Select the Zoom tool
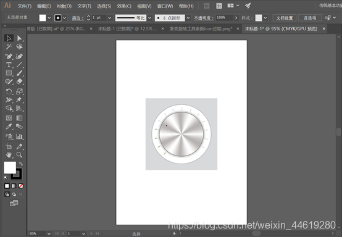Screen dimensions: 342x237 19,155
